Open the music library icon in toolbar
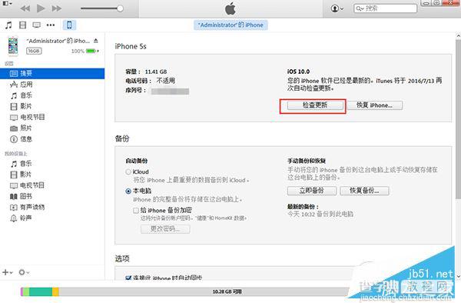The height and width of the screenshot is (303, 461). pos(8,25)
